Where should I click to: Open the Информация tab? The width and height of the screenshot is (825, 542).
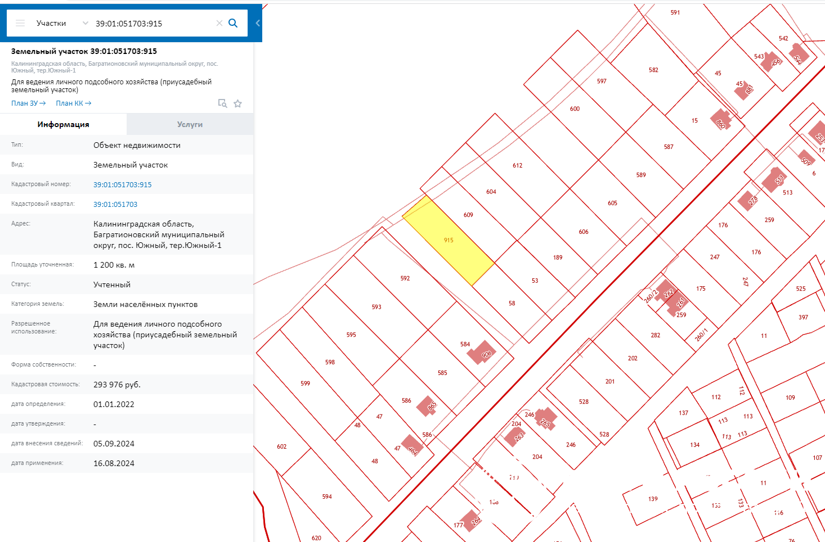(x=63, y=124)
